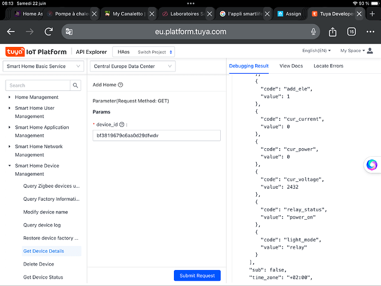Open the HAos Switch Project dropdown
381x286 pixels.
[144, 52]
